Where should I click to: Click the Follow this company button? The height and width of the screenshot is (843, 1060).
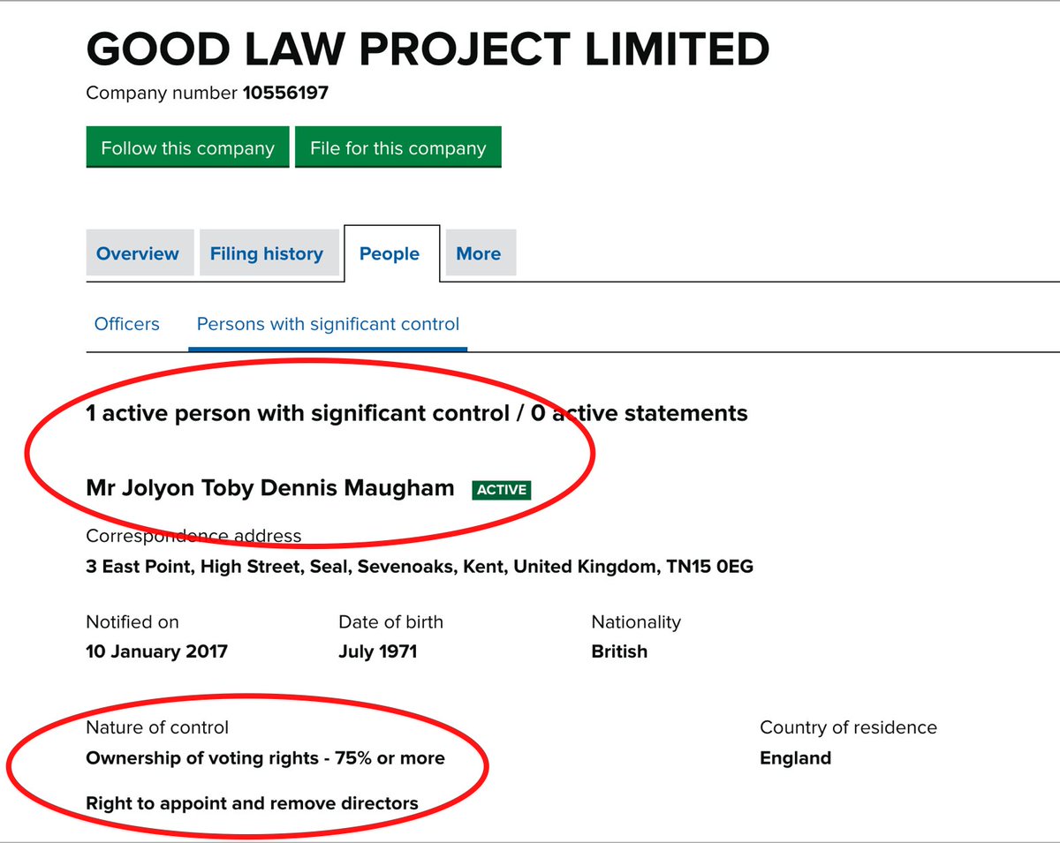(187, 147)
